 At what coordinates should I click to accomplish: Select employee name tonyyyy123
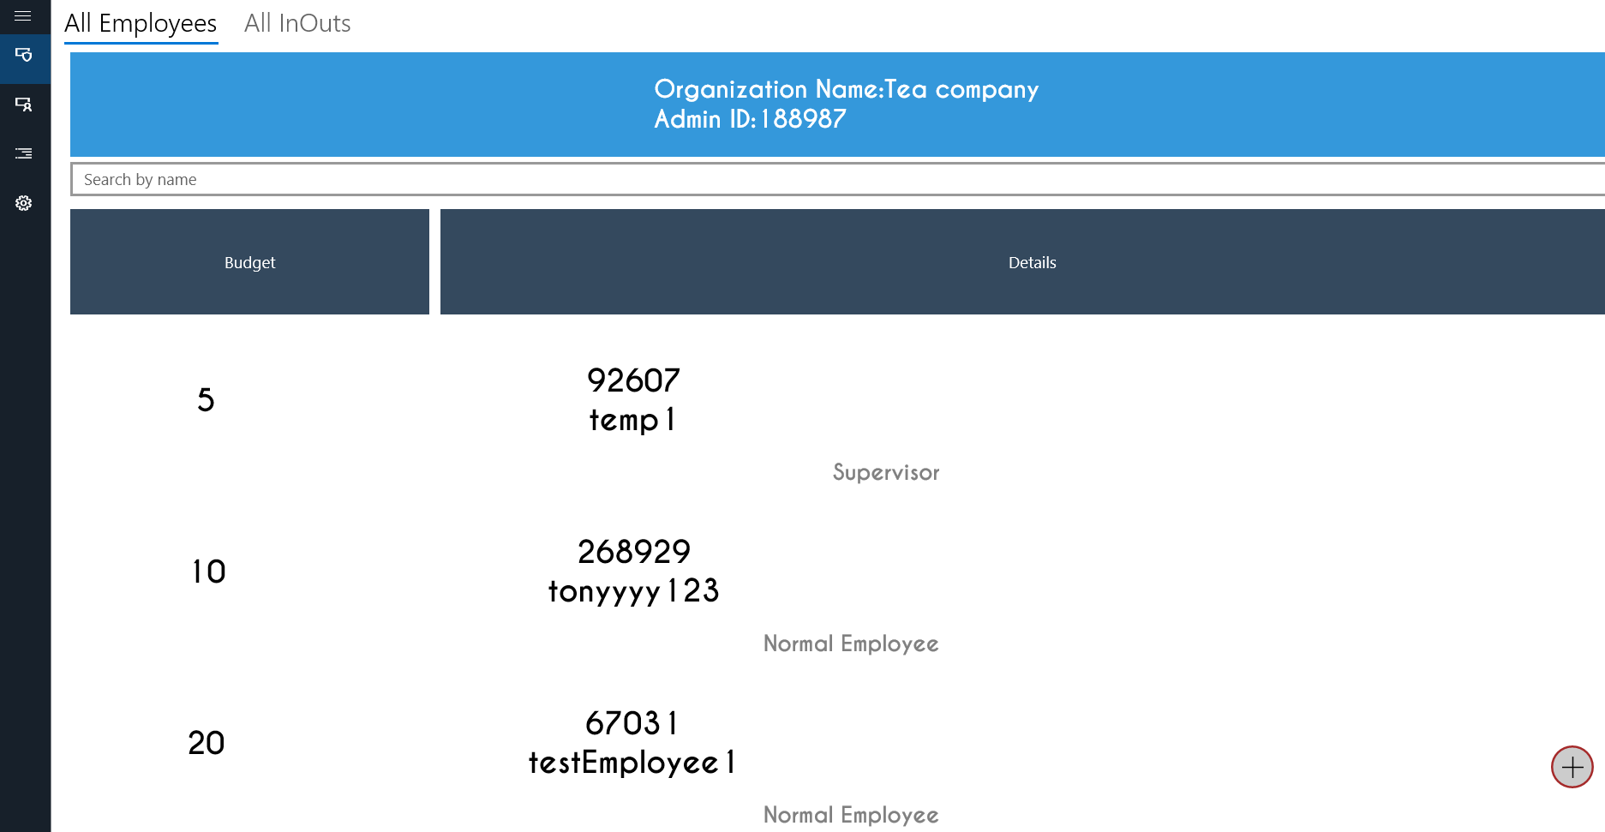tap(633, 591)
